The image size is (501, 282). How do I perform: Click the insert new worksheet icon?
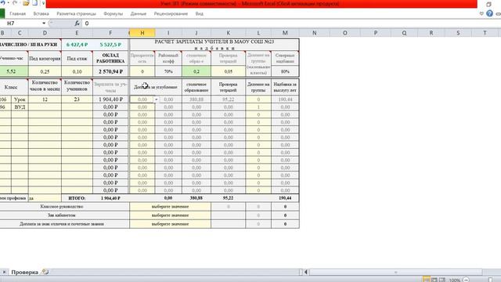point(45,272)
